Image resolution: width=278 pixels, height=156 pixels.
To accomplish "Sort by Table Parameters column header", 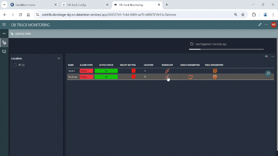I will pyautogui.click(x=214, y=65).
